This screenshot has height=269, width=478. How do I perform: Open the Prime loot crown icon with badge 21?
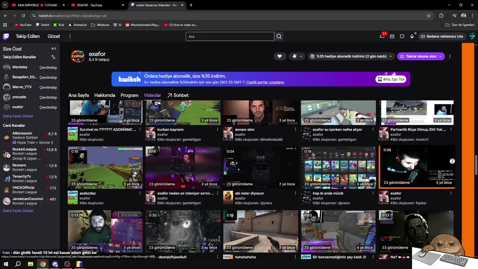(382, 36)
